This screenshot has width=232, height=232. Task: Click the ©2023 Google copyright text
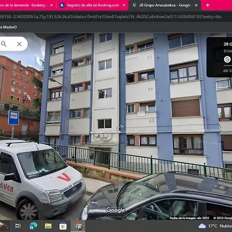tap(223, 218)
